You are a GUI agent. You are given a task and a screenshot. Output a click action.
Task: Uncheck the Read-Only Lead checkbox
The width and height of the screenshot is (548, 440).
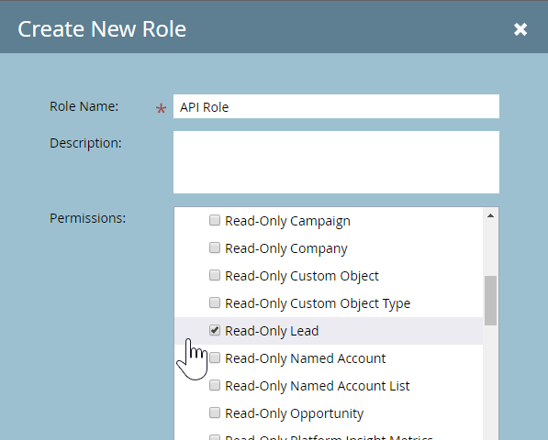click(x=215, y=330)
